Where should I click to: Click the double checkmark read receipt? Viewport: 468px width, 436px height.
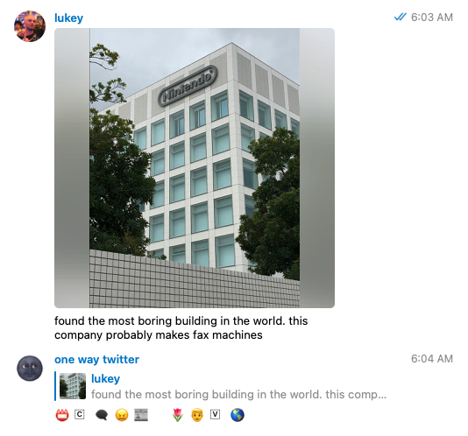click(x=400, y=17)
